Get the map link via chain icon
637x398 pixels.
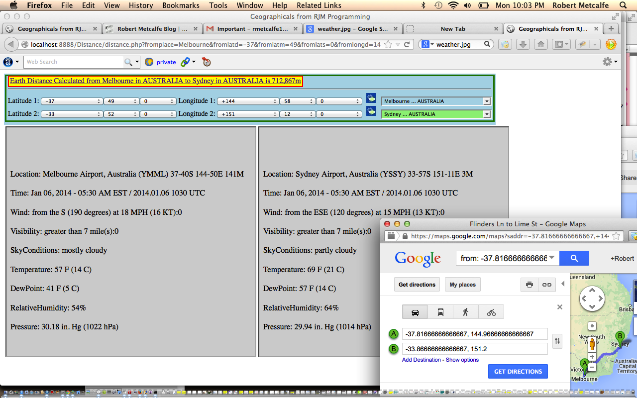pyautogui.click(x=547, y=285)
